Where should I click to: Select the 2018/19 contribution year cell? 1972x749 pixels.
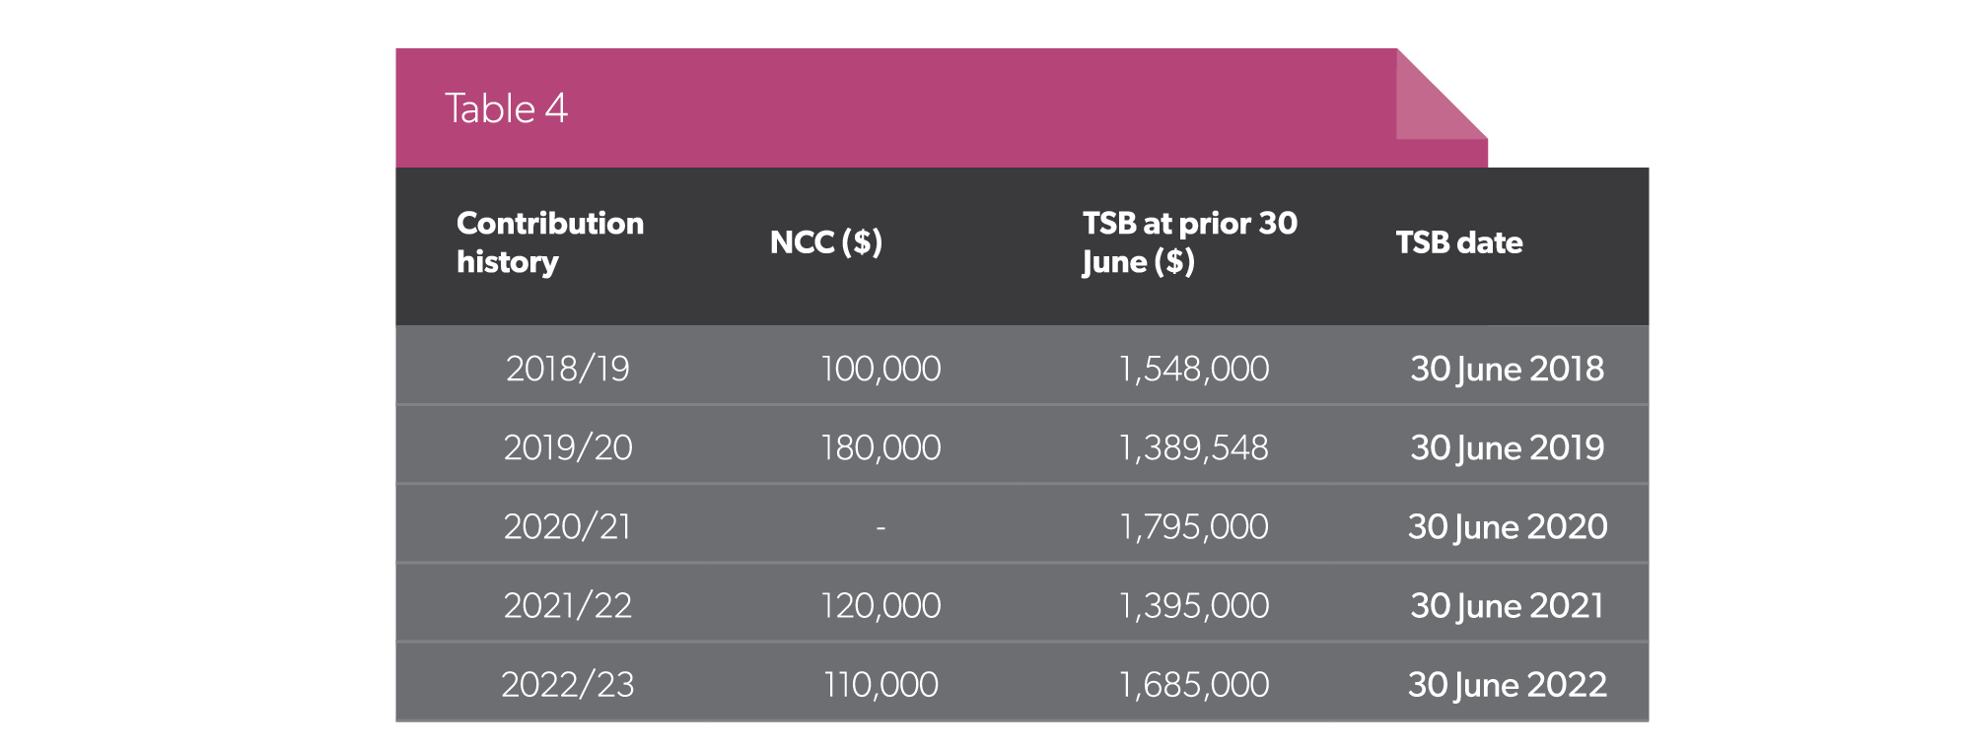(568, 369)
